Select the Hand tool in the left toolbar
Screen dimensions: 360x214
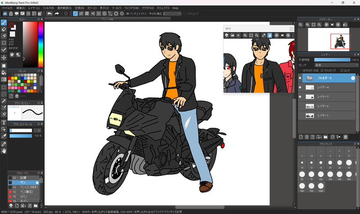click(4, 151)
